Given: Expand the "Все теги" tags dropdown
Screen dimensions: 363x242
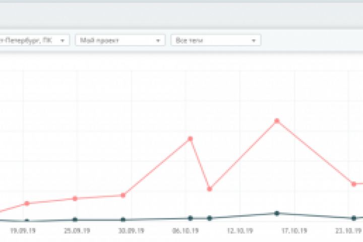Looking at the screenshot, I should coord(216,40).
